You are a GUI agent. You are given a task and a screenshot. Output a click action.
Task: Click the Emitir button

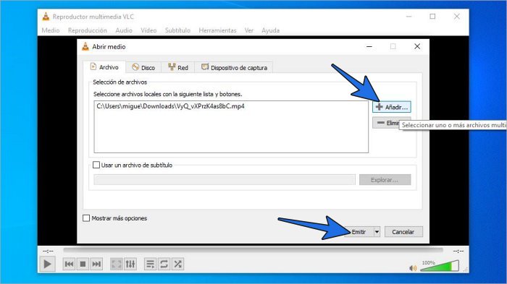coord(359,232)
